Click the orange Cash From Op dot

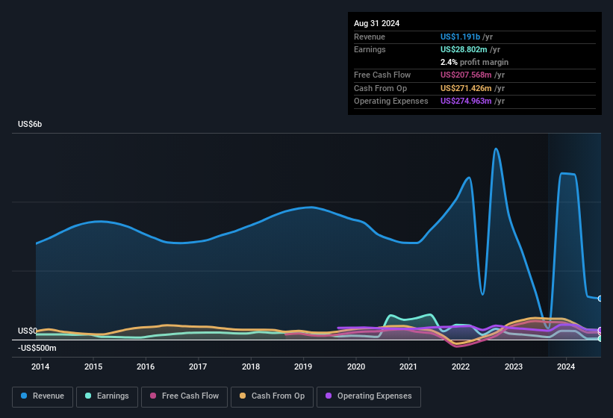tap(243, 396)
